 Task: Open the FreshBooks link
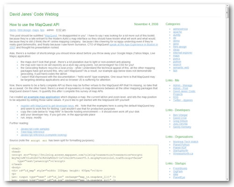pyautogui.click(x=180, y=168)
